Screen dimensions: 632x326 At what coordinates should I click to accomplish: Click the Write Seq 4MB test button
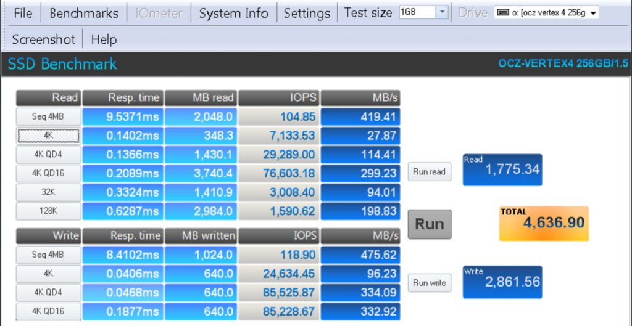click(x=48, y=255)
